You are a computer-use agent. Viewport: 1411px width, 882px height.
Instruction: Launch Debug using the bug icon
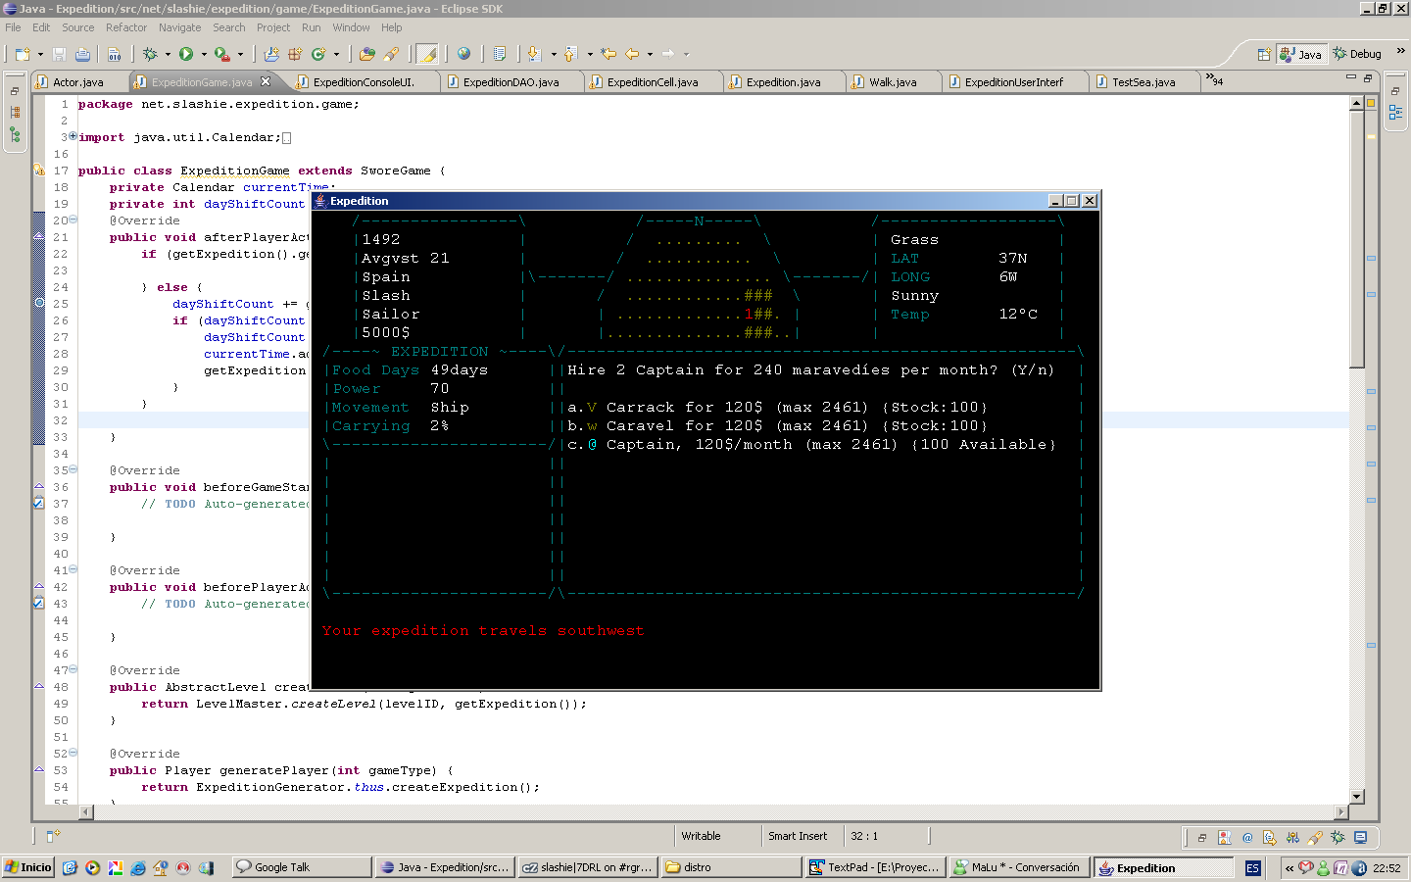tap(150, 54)
